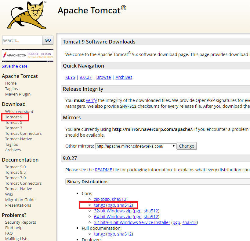Open sha512 for 32-bit Windows zip

tap(151, 211)
